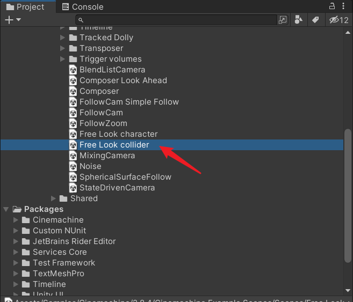Focus the project search field
The height and width of the screenshot is (302, 353).
[176, 20]
